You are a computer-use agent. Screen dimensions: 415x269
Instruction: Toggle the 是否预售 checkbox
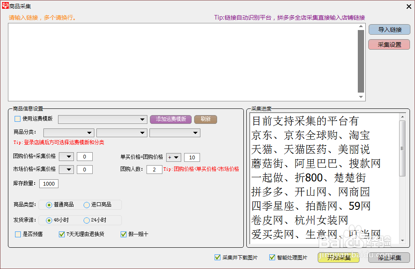coord(17,234)
